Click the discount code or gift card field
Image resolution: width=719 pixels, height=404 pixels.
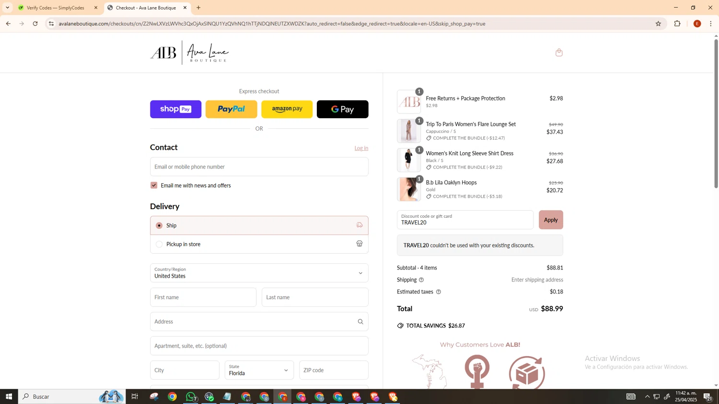click(465, 220)
